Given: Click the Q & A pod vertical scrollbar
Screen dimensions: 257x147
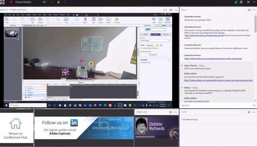Looking at the screenshot, I should coord(255,24).
